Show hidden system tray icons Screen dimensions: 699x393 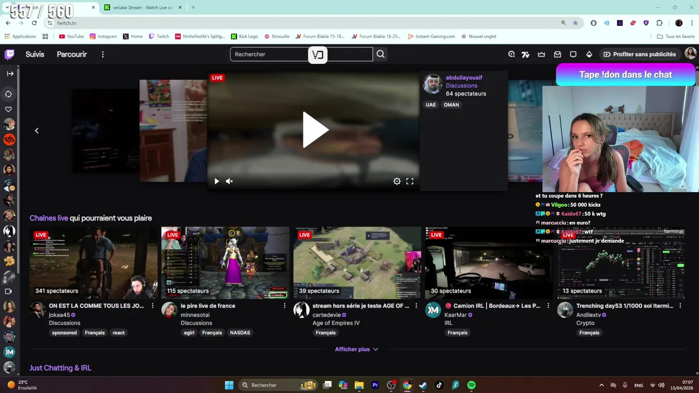601,385
